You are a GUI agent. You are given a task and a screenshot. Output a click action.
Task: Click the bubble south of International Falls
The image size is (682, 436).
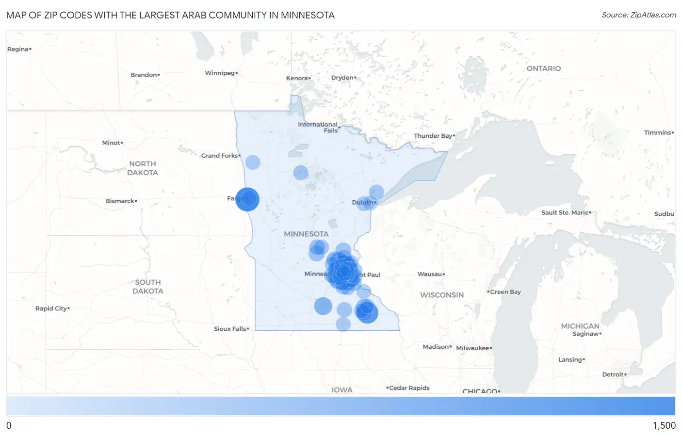tap(301, 172)
